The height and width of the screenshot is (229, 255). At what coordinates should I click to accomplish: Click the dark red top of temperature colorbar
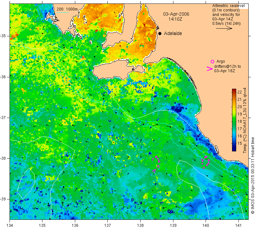pos(234,90)
